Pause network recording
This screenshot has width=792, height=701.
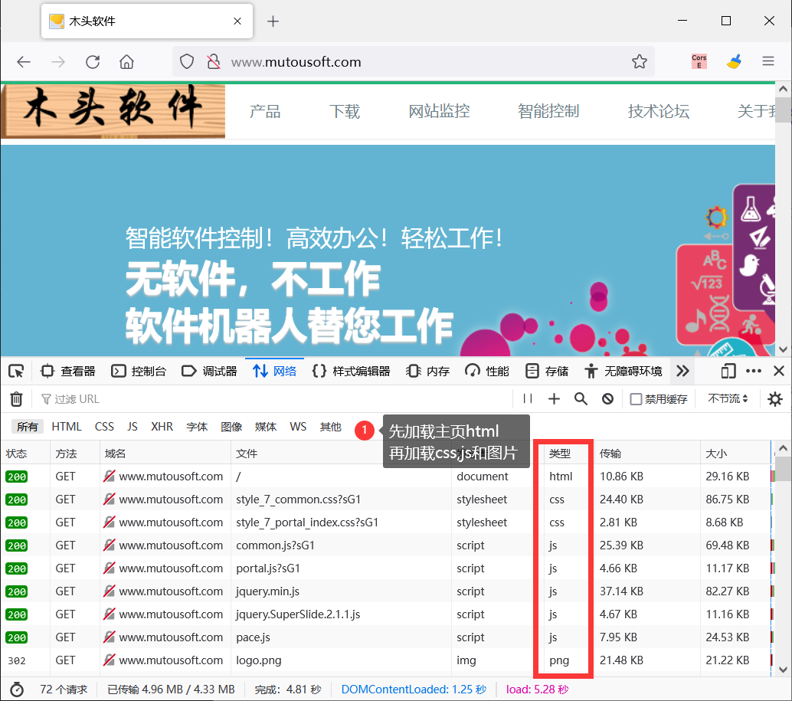coord(528,399)
